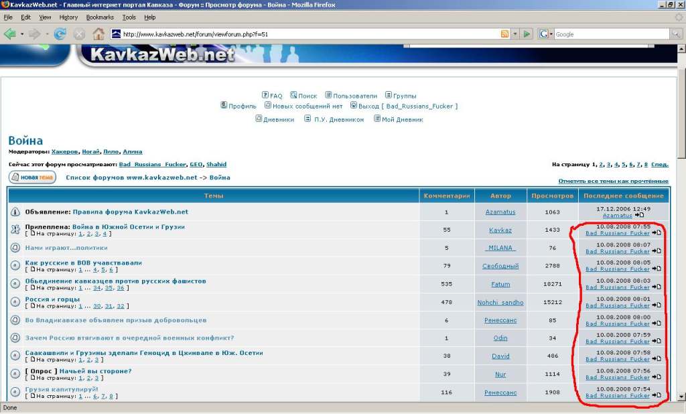
Task: Click moderator link Хакеров
Action: (x=64, y=151)
